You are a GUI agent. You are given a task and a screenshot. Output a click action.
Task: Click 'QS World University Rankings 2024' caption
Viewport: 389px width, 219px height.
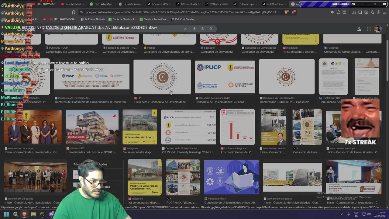point(188,152)
